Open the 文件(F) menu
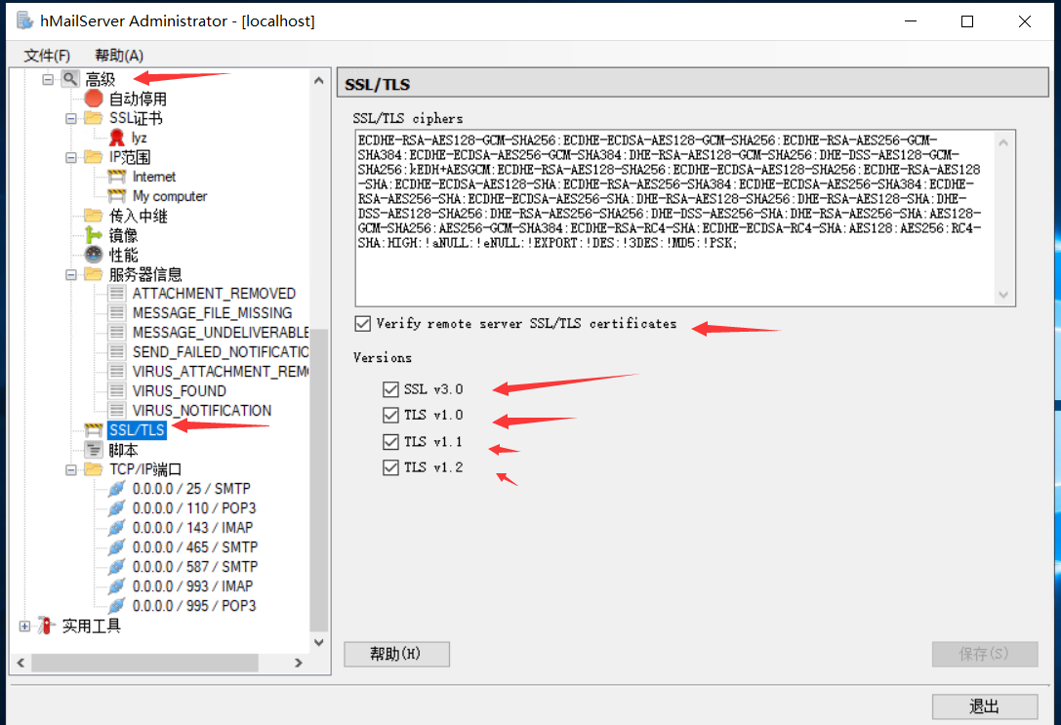This screenshot has height=725, width=1061. click(46, 55)
